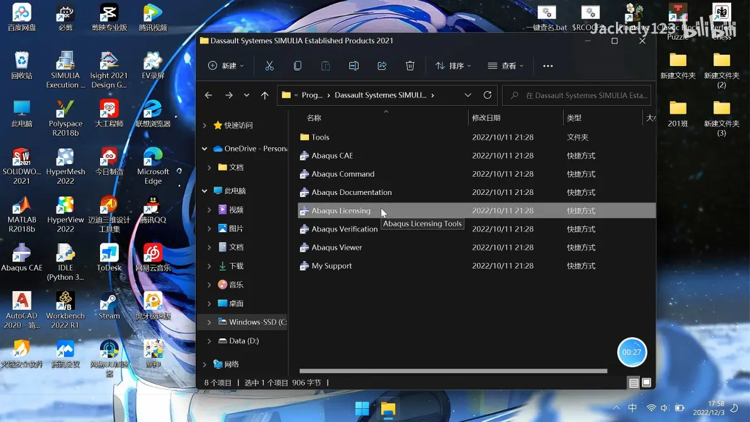Open the 查看 (View) dropdown
The width and height of the screenshot is (750, 422).
[x=506, y=66]
